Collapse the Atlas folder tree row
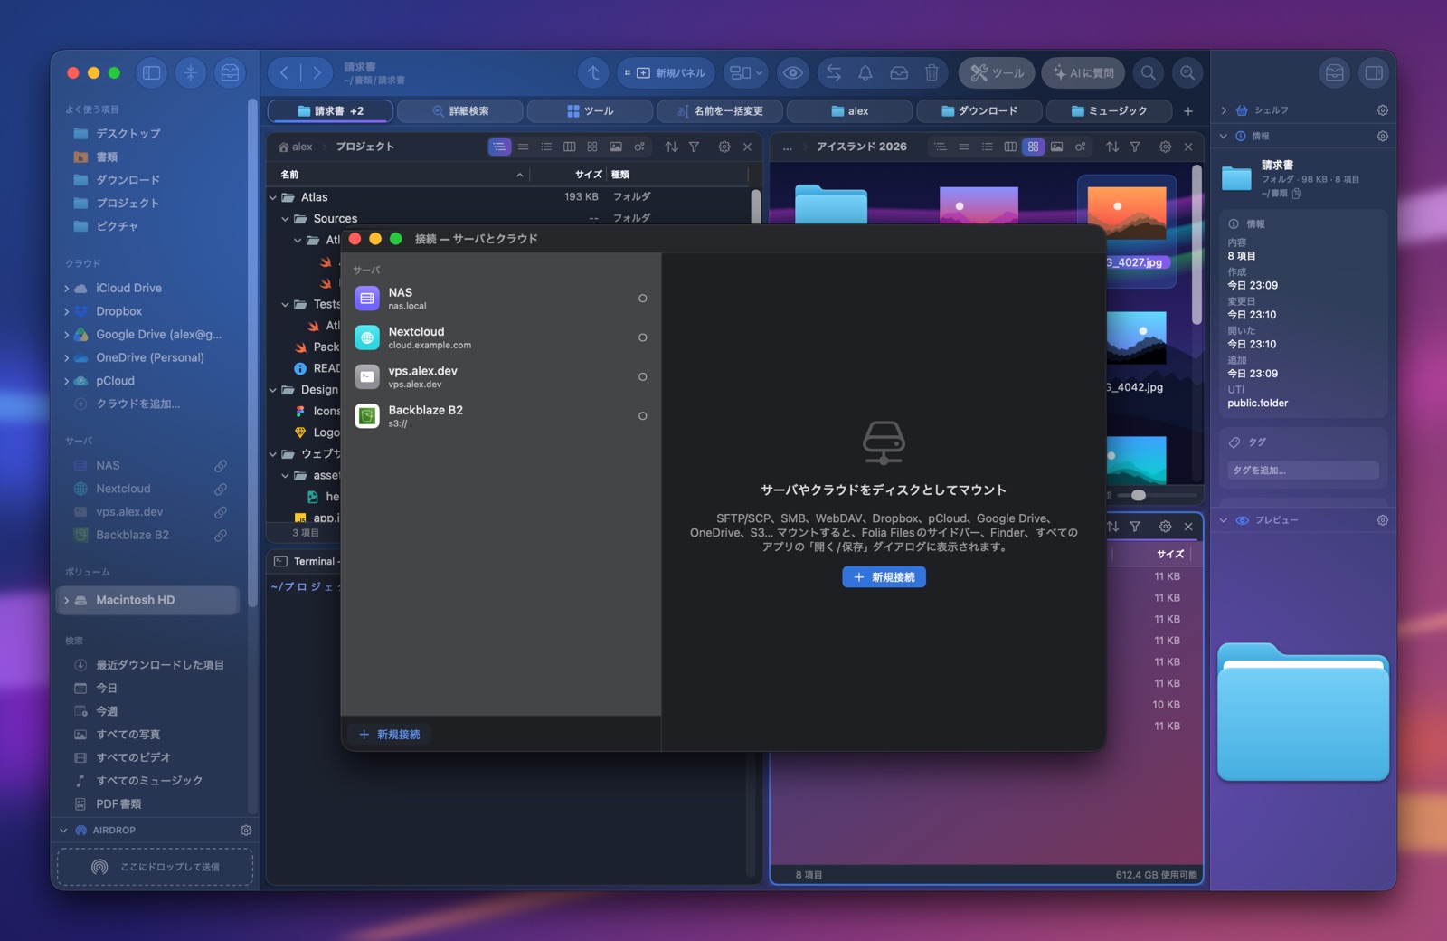Screen dimensions: 1447x941 273,197
